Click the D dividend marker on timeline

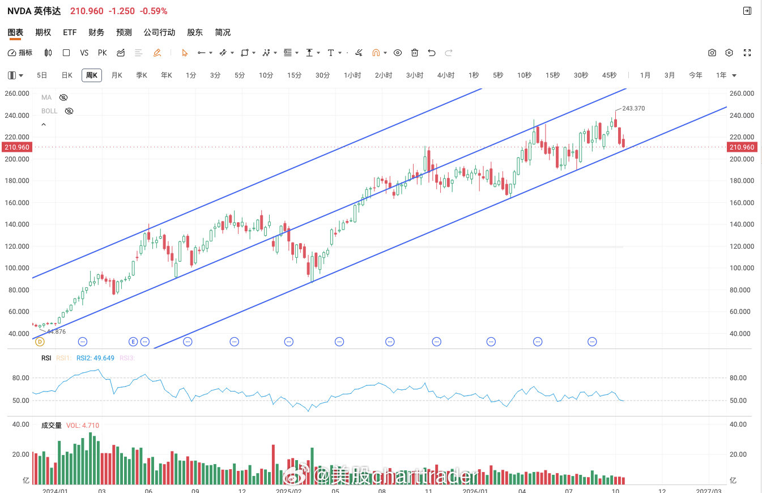coord(40,342)
